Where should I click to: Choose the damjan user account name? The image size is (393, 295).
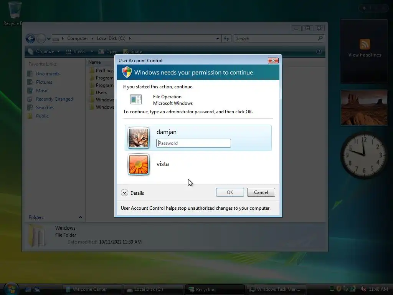click(x=167, y=132)
